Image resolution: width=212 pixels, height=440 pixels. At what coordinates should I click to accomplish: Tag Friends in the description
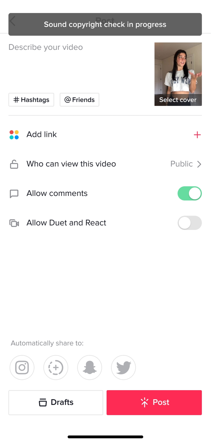pyautogui.click(x=79, y=100)
